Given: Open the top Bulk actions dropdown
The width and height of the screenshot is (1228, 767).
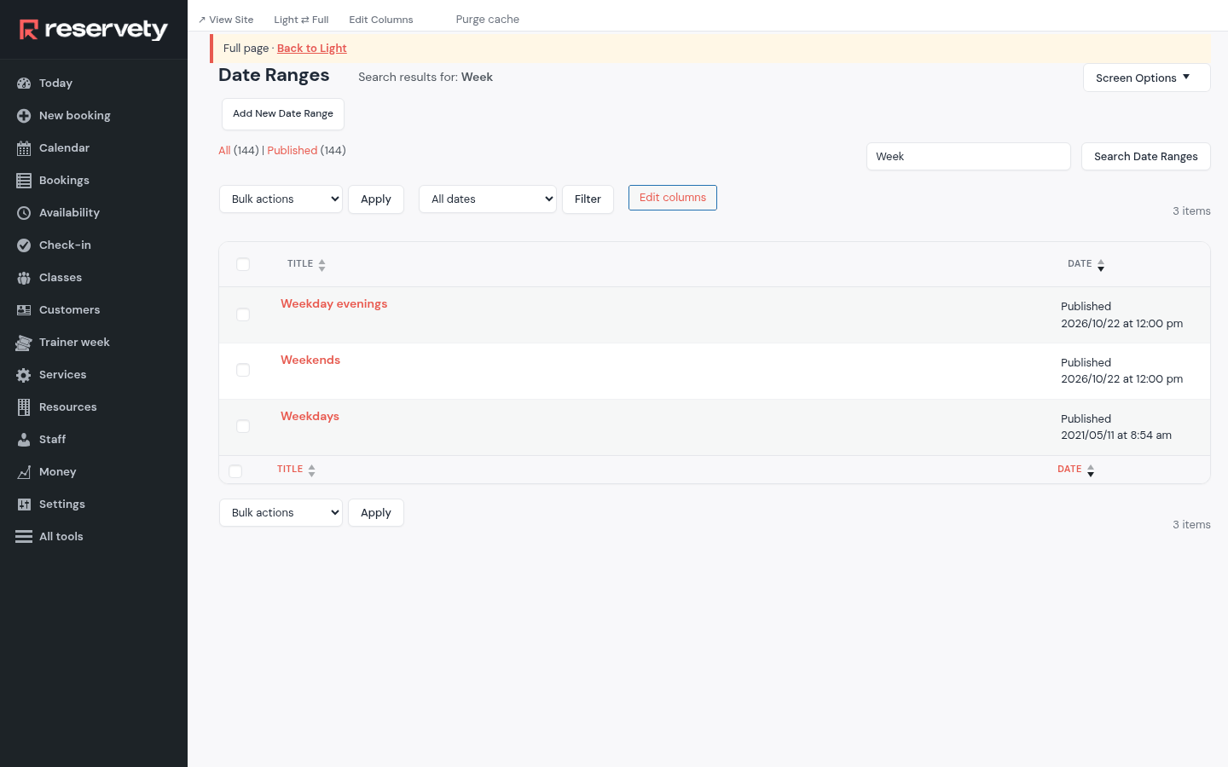Looking at the screenshot, I should coord(281,199).
